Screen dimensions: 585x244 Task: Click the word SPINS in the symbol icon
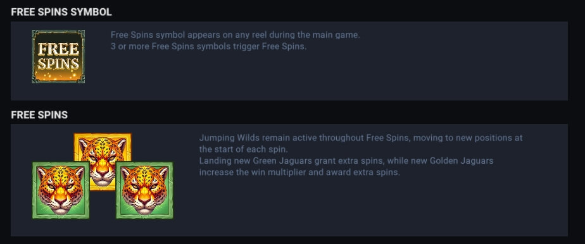(58, 64)
